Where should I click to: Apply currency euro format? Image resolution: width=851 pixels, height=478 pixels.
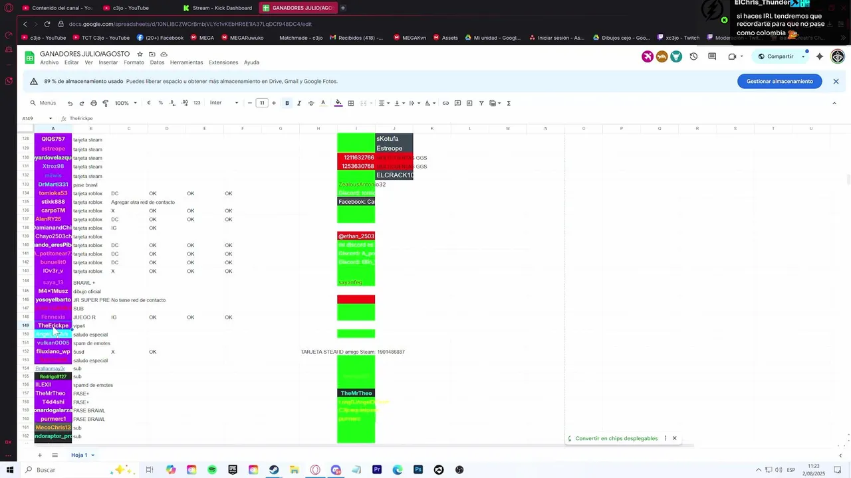pos(149,103)
